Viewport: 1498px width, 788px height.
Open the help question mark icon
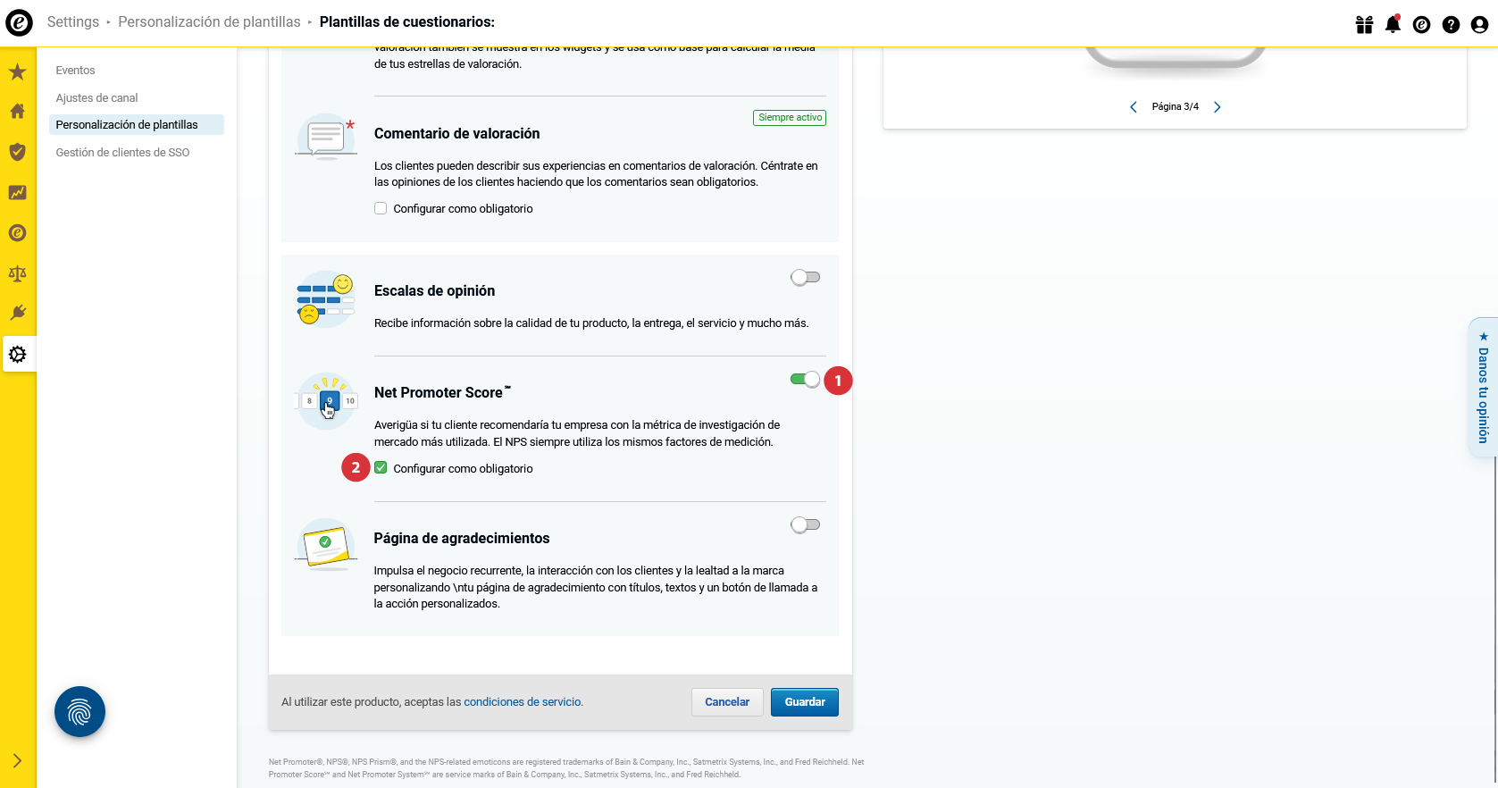coord(1451,25)
